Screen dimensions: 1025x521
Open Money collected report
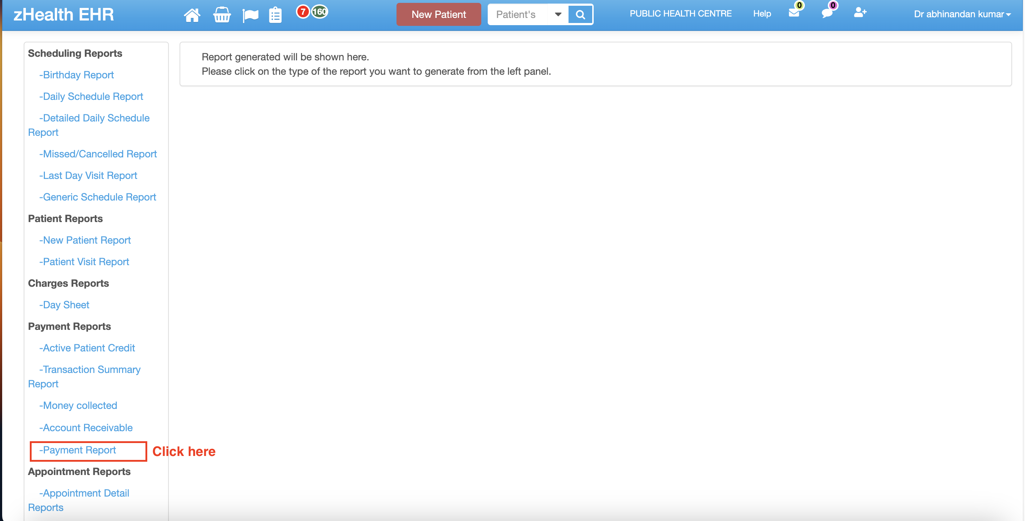pos(78,405)
